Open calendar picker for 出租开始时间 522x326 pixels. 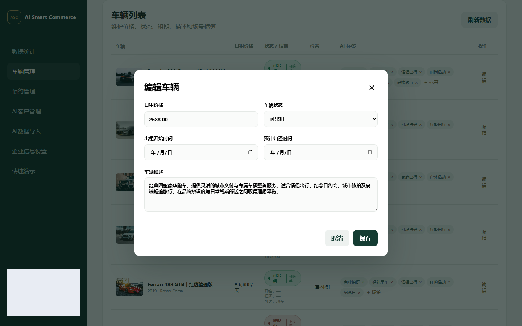250,152
